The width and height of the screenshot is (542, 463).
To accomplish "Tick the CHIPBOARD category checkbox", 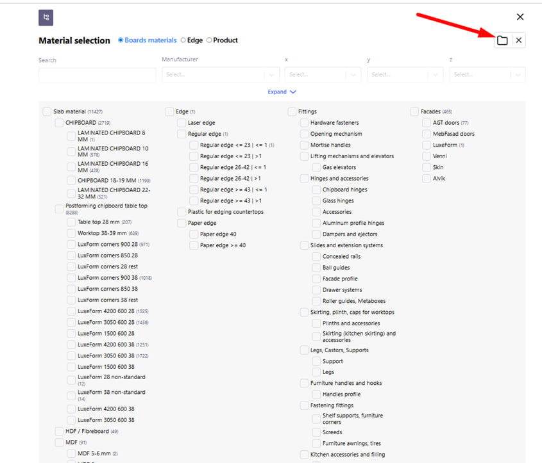I will [x=59, y=123].
